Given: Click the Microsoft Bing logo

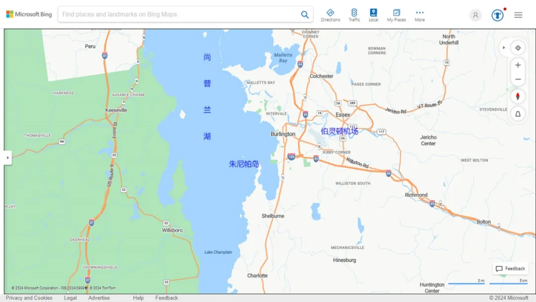Looking at the screenshot, I should click(29, 14).
